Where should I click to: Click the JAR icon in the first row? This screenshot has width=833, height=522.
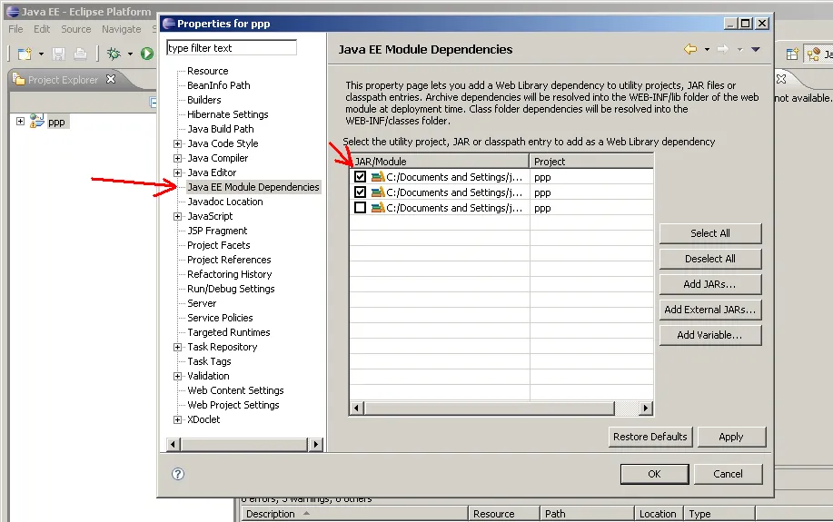pos(378,177)
